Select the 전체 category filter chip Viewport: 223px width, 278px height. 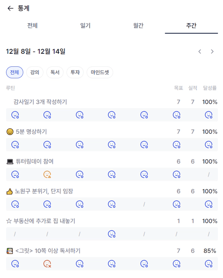click(x=15, y=72)
